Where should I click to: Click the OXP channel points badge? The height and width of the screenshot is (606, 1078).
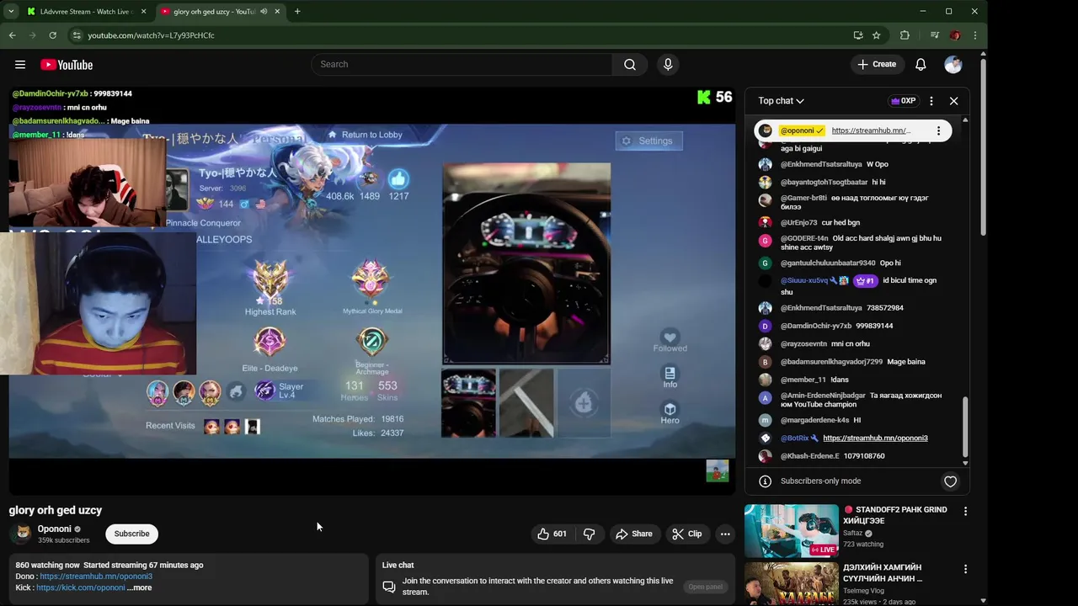(903, 101)
